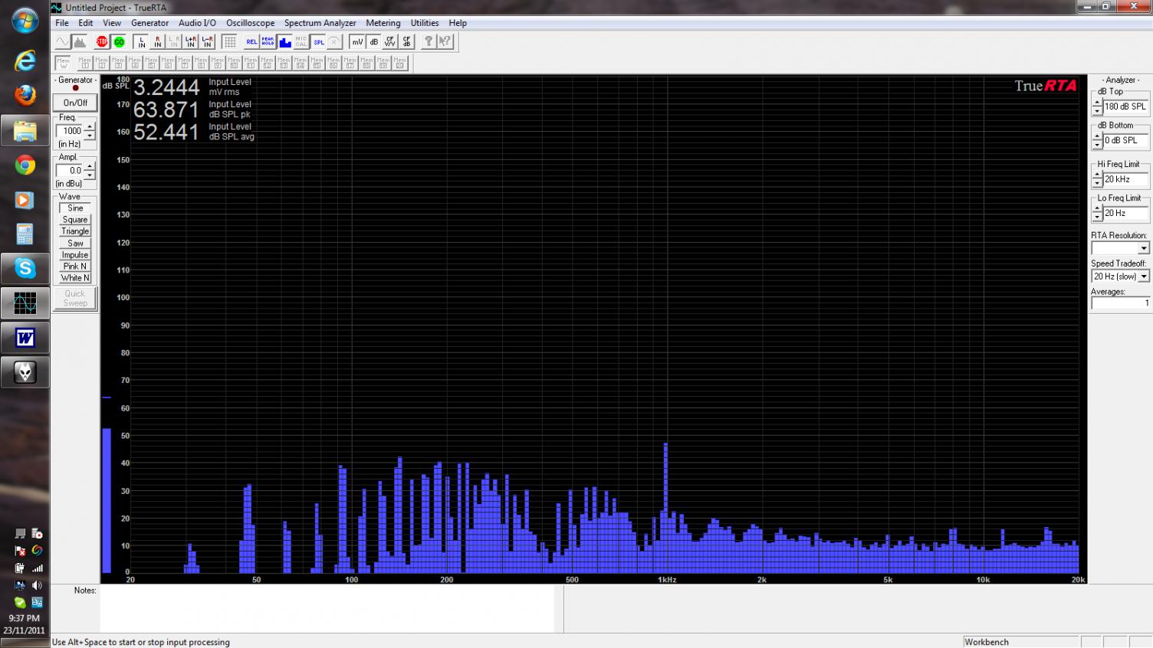Toggle the generator On/Off button

(x=75, y=103)
